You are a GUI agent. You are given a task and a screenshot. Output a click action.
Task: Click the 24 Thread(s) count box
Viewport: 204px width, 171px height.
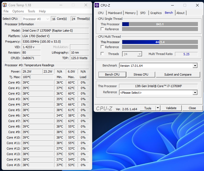pos(73,19)
